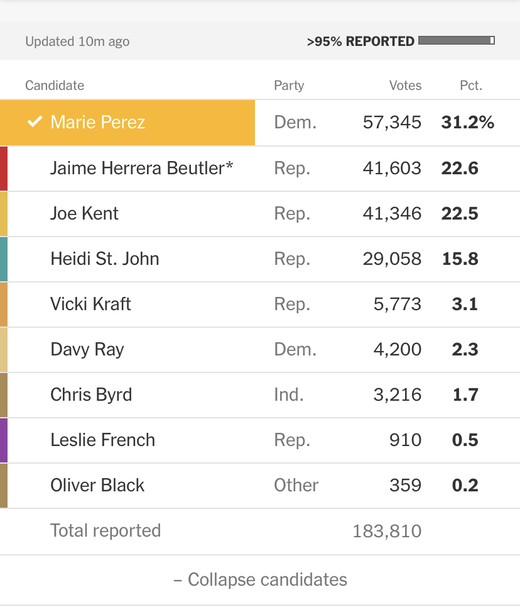Screen dimensions: 520x609
Task: Click the Total reported value 183,810
Action: click(387, 531)
